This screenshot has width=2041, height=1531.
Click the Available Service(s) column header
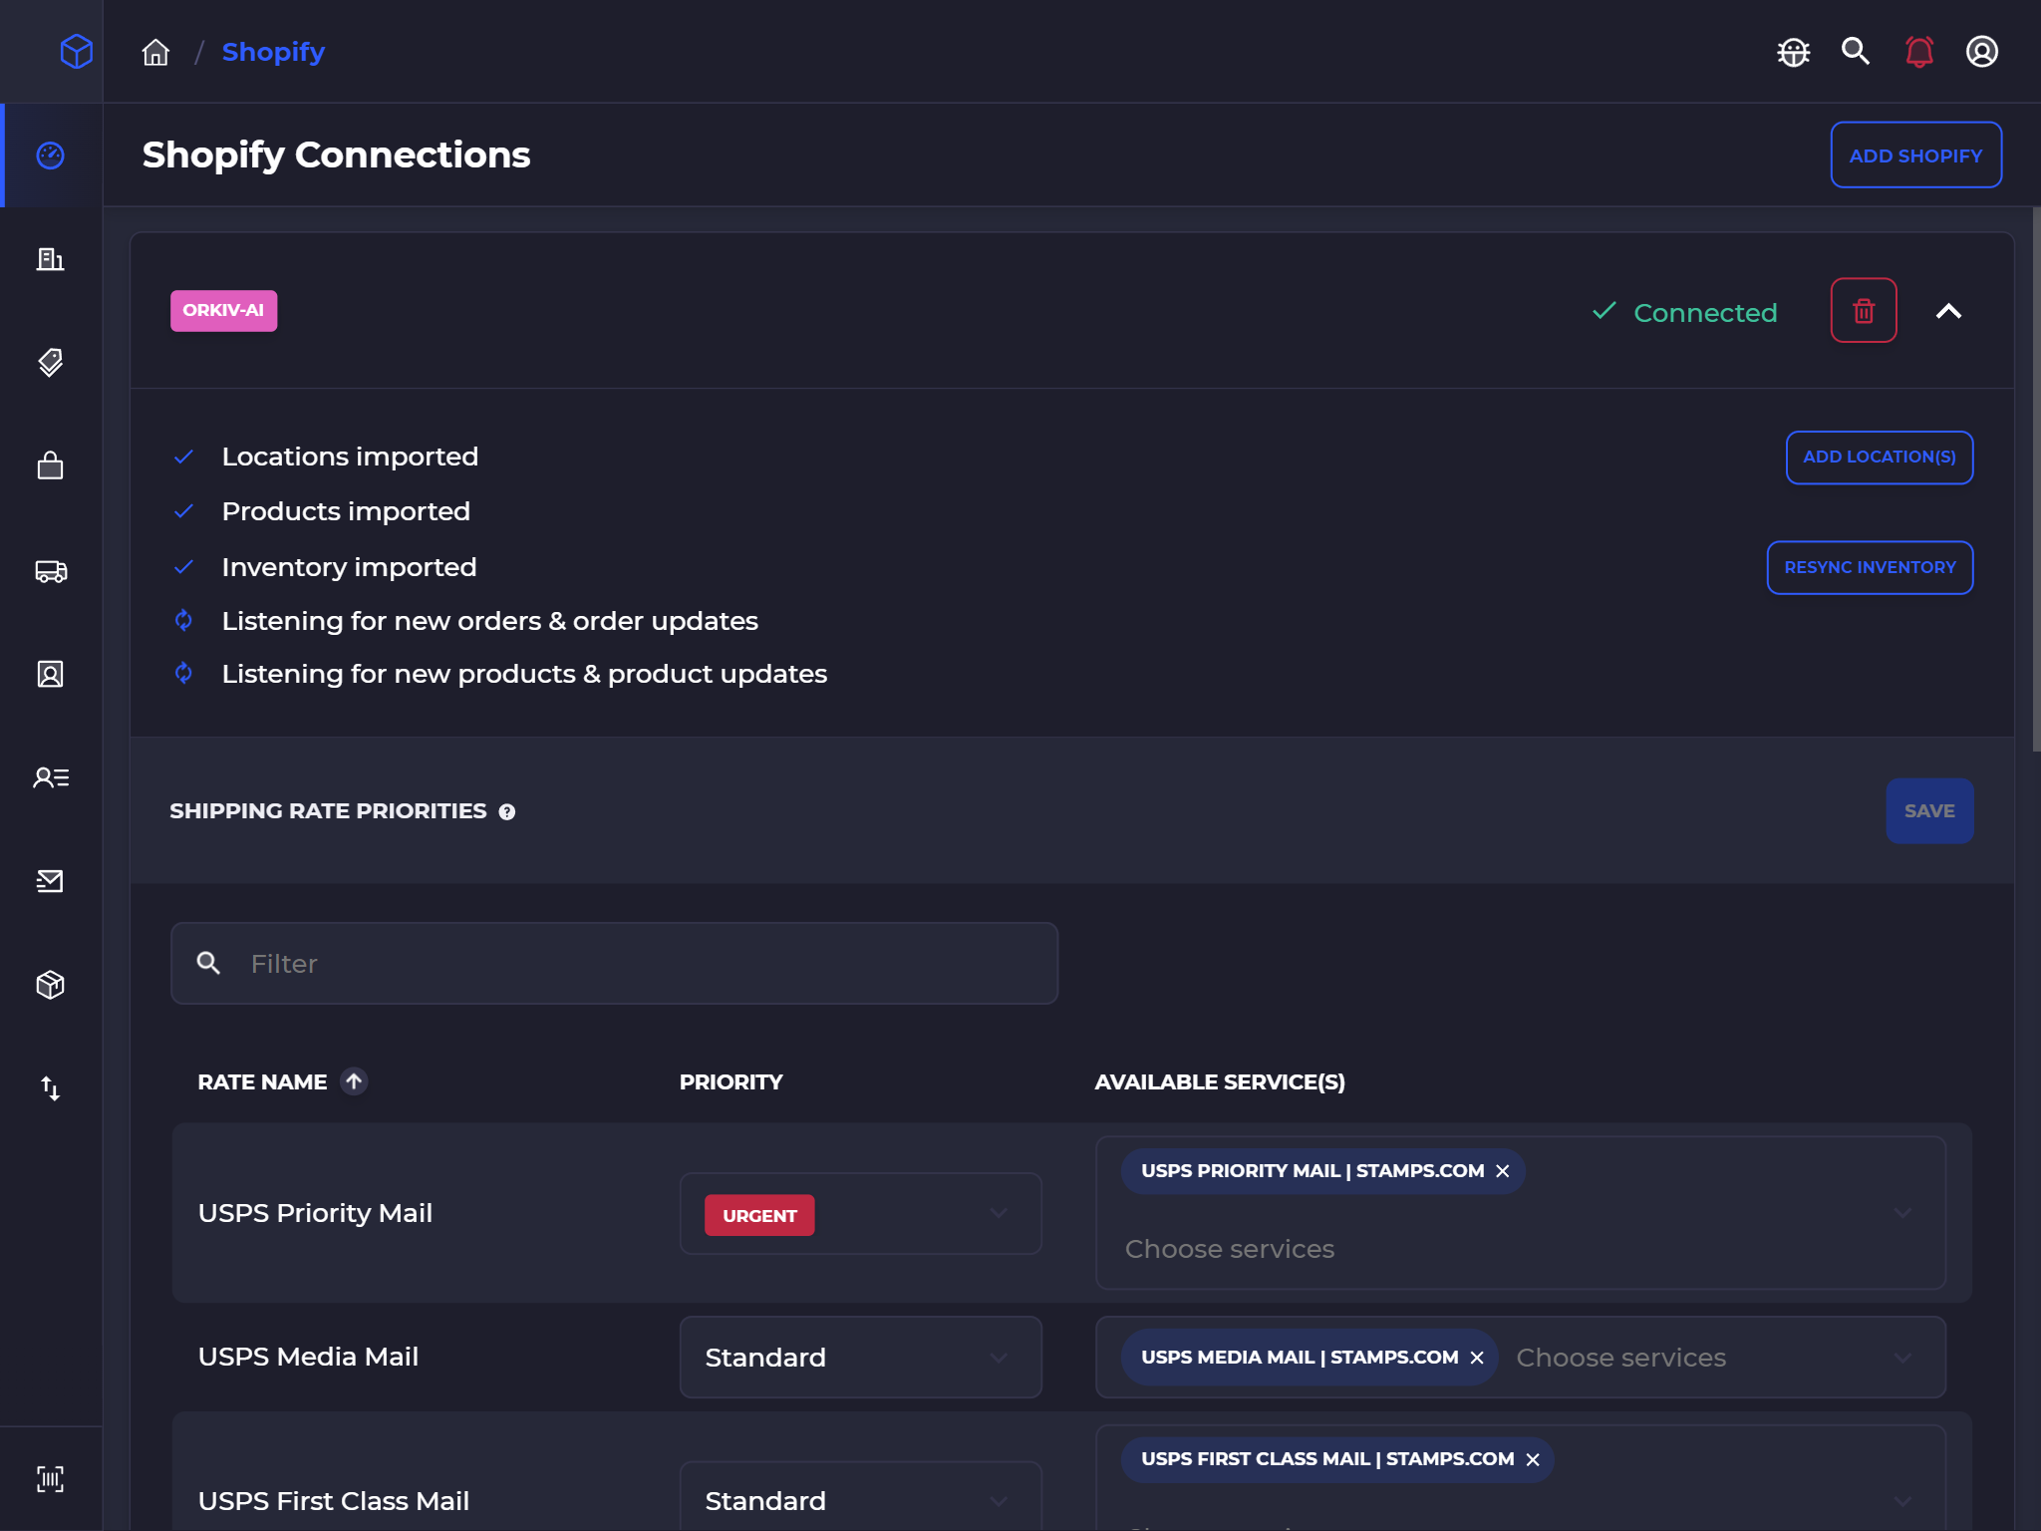pyautogui.click(x=1220, y=1082)
